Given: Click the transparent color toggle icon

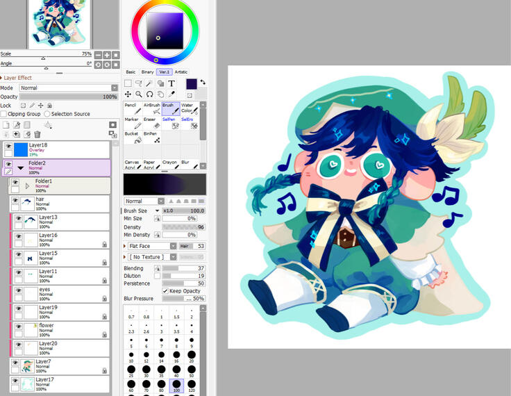Looking at the screenshot, I should [190, 95].
